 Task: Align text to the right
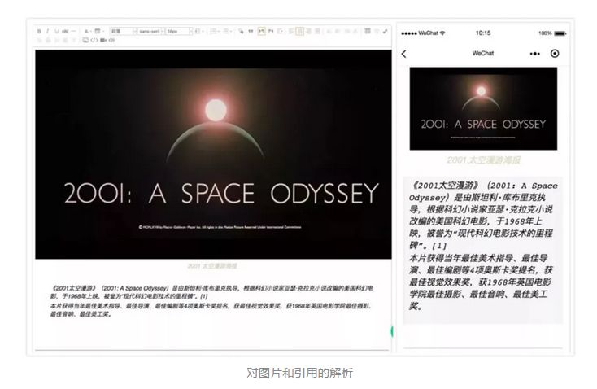[x=309, y=31]
